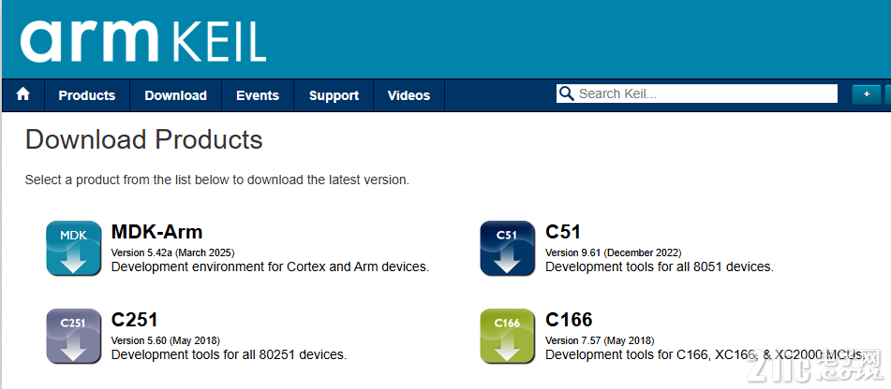
Task: Click 'Development tools for all 8051 devices' text
Action: [x=660, y=267]
